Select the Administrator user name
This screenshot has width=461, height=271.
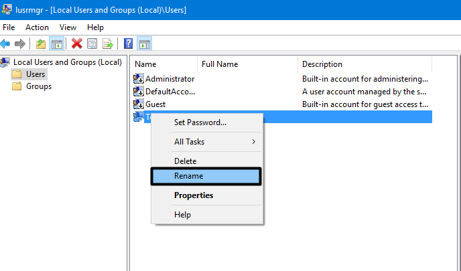click(x=170, y=79)
